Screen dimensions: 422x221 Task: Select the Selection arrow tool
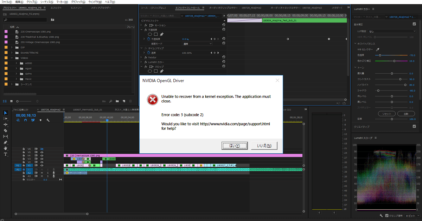click(6, 113)
